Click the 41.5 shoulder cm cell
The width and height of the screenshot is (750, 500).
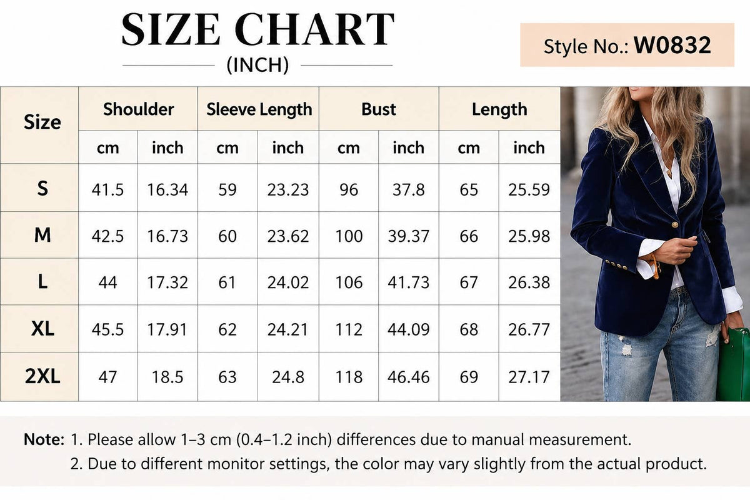[x=108, y=189]
